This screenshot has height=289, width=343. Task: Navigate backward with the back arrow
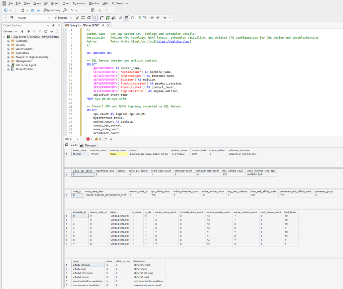coord(6,10)
